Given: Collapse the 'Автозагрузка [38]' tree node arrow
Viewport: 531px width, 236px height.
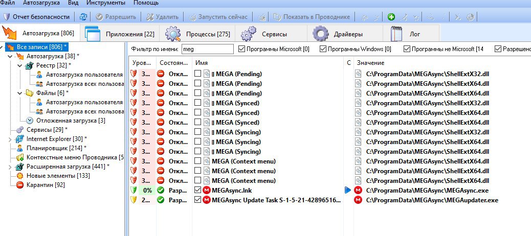Looking at the screenshot, I should 10,56.
